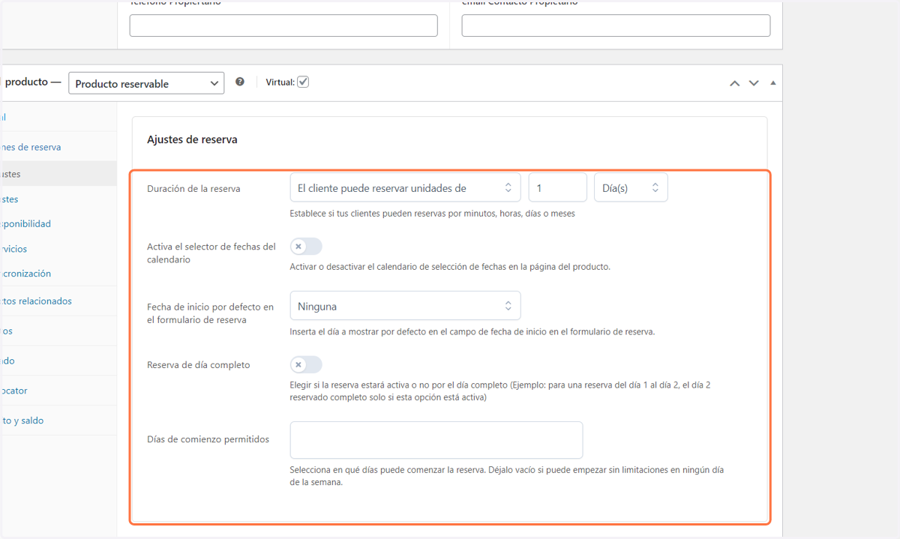Move the product panel down with the arrow
Image resolution: width=900 pixels, height=539 pixels.
754,83
